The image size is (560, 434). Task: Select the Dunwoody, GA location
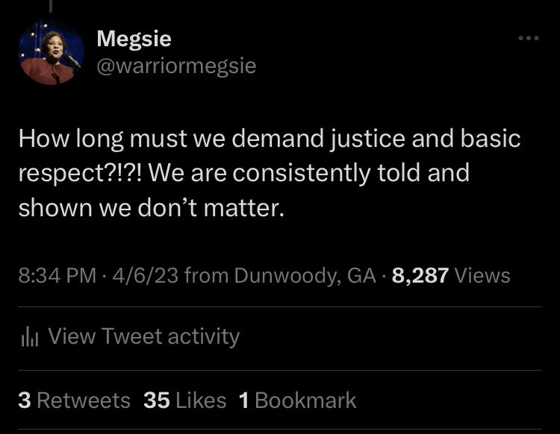(304, 276)
